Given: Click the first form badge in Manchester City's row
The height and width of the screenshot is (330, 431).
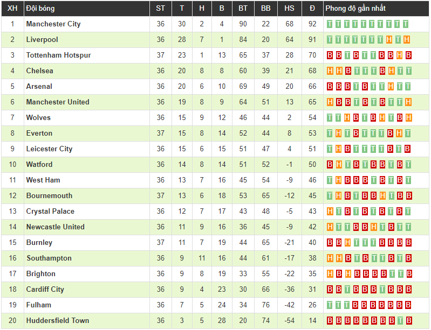Looking at the screenshot, I should coord(330,24).
